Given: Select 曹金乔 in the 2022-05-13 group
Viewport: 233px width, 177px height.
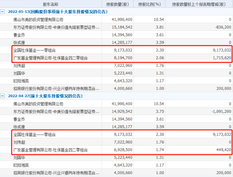Looking at the screenshot, I should click(19, 35).
